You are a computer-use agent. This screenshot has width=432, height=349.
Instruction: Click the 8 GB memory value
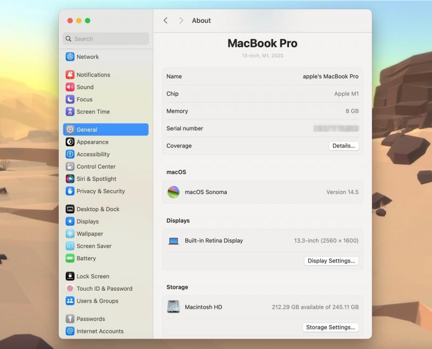click(x=352, y=111)
